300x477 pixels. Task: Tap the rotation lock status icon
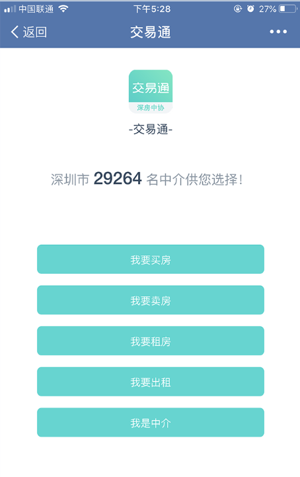(238, 9)
